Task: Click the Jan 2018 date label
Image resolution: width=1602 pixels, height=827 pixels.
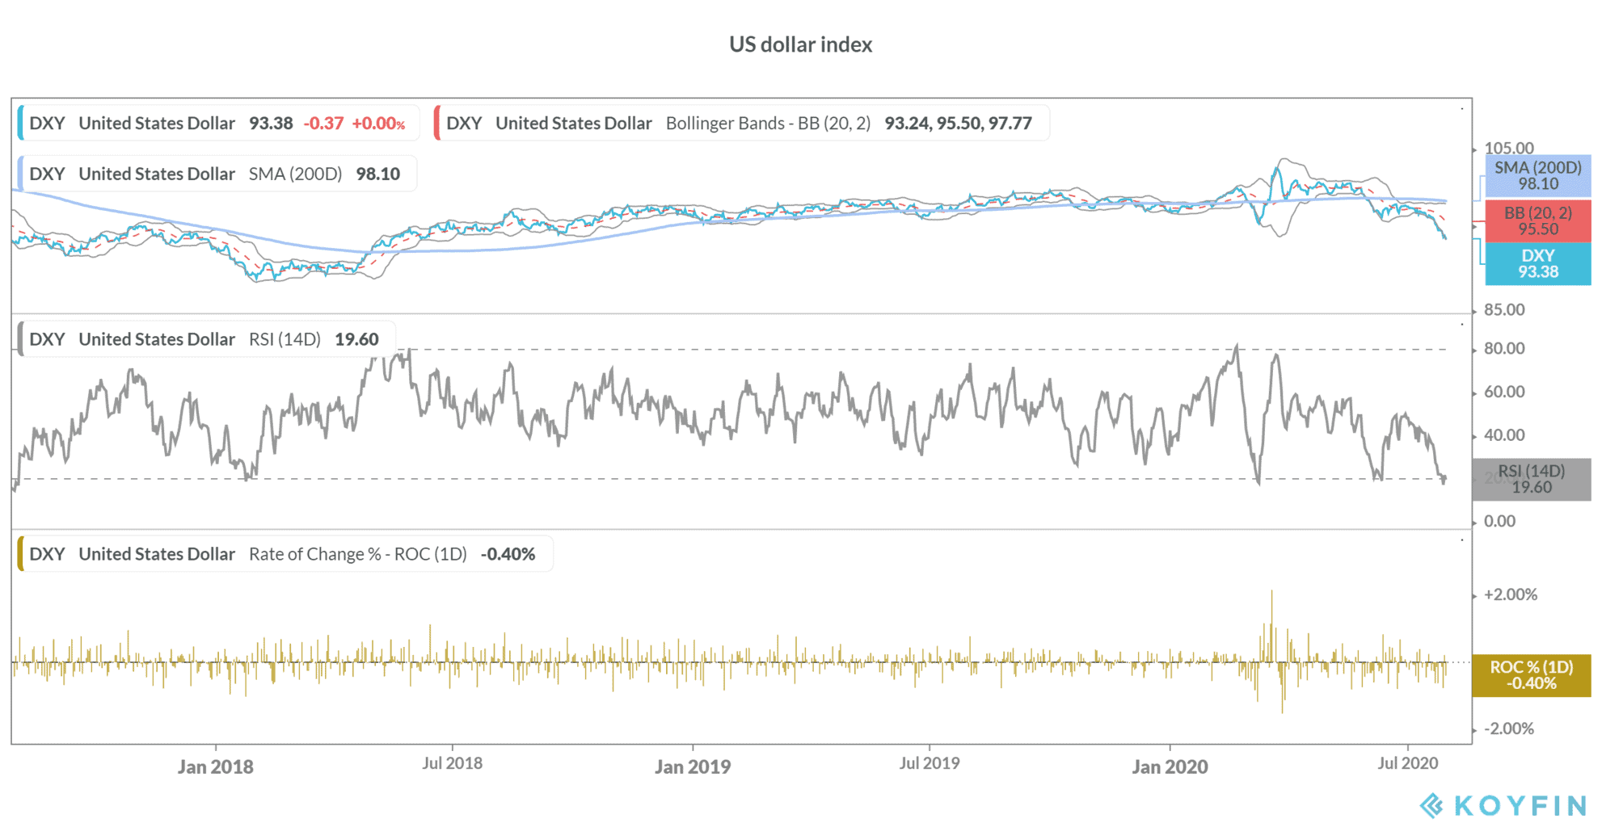Action: (215, 766)
